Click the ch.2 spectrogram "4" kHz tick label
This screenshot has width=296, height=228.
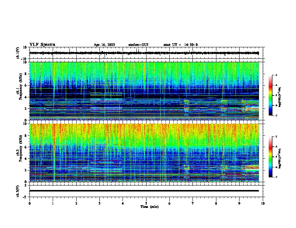click(26, 159)
